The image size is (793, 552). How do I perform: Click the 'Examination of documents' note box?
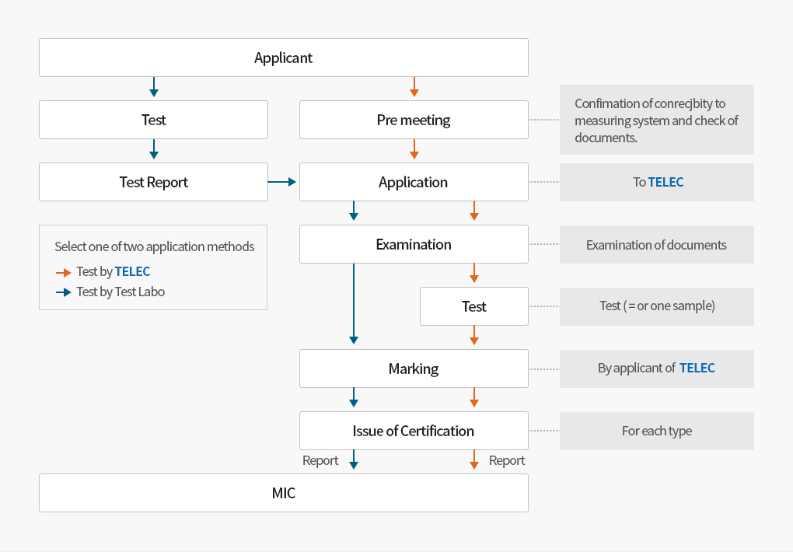[657, 245]
